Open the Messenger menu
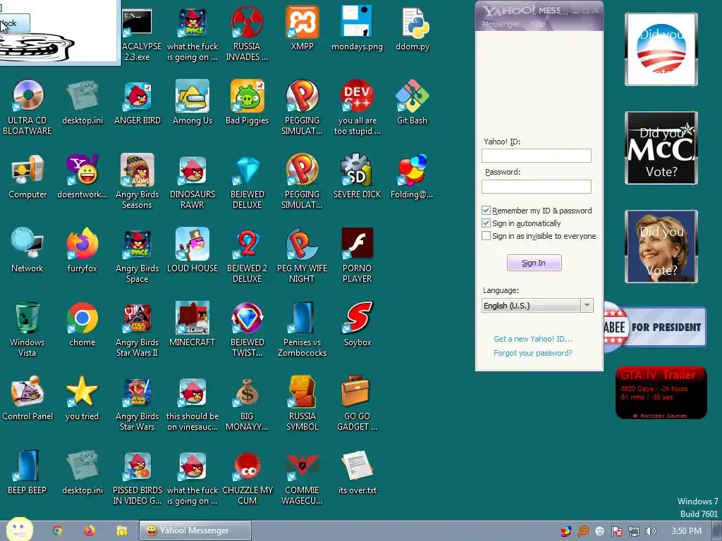The height and width of the screenshot is (541, 722). 500,24
